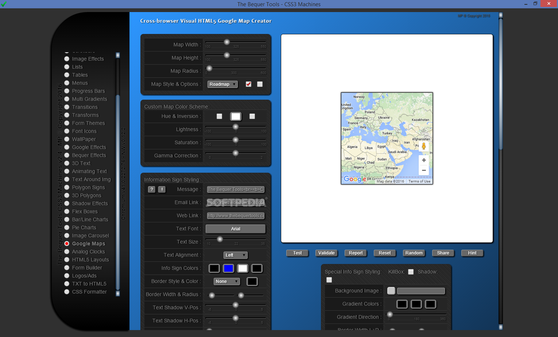The height and width of the screenshot is (337, 558).
Task: Click the exclamation mark icon beside Message
Action: tap(162, 189)
